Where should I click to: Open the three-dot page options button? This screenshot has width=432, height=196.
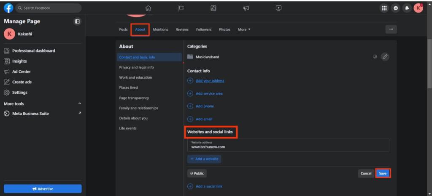391,29
